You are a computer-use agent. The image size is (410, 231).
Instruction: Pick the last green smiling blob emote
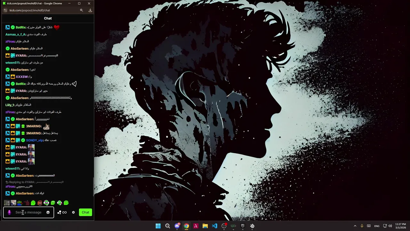pos(66,203)
